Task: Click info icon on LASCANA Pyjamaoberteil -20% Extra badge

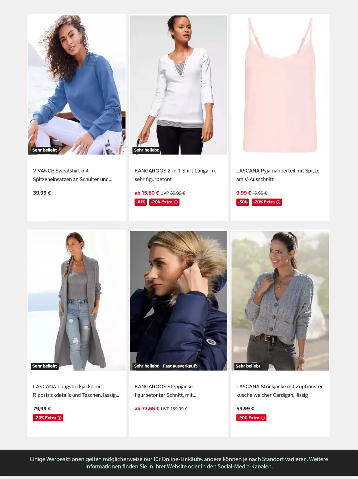Action: (278, 202)
